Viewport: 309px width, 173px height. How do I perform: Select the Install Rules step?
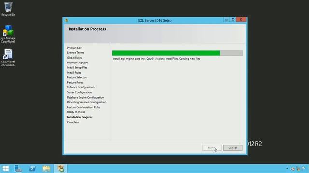[x=74, y=73]
